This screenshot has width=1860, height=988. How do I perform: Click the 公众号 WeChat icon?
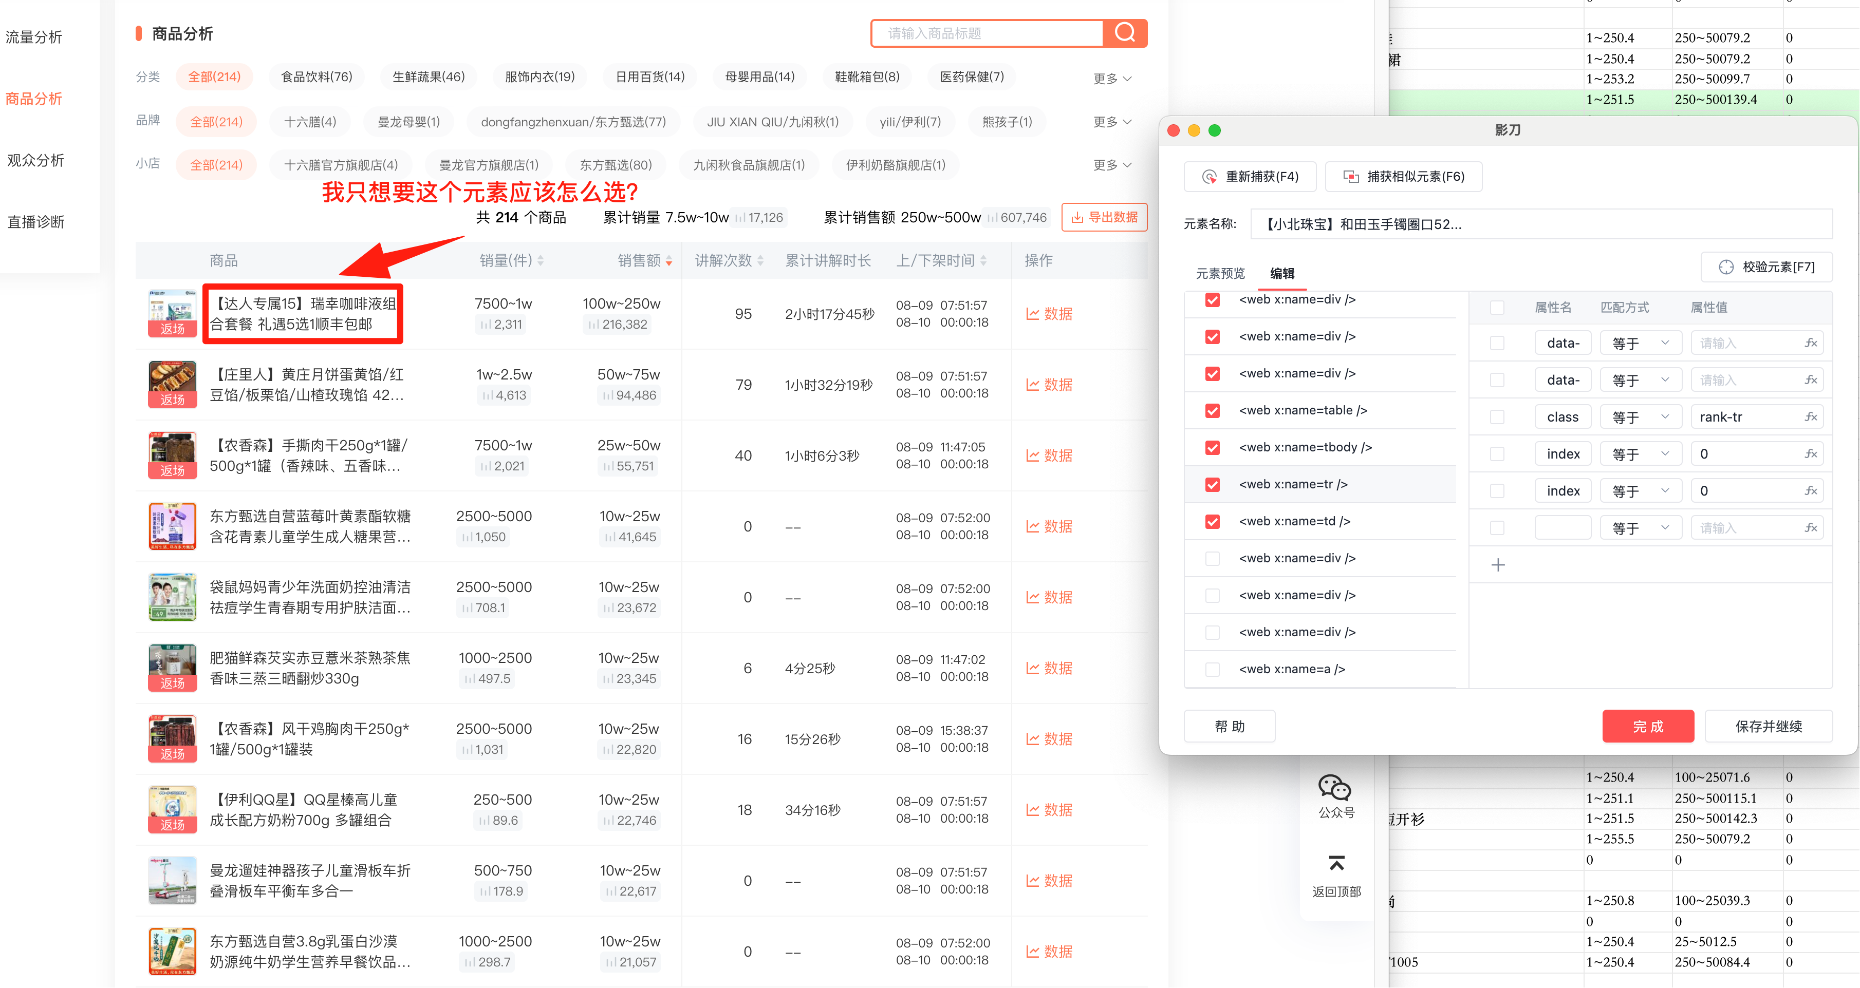(1334, 787)
